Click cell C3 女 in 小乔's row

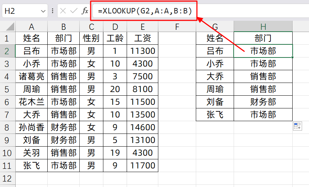point(91,64)
